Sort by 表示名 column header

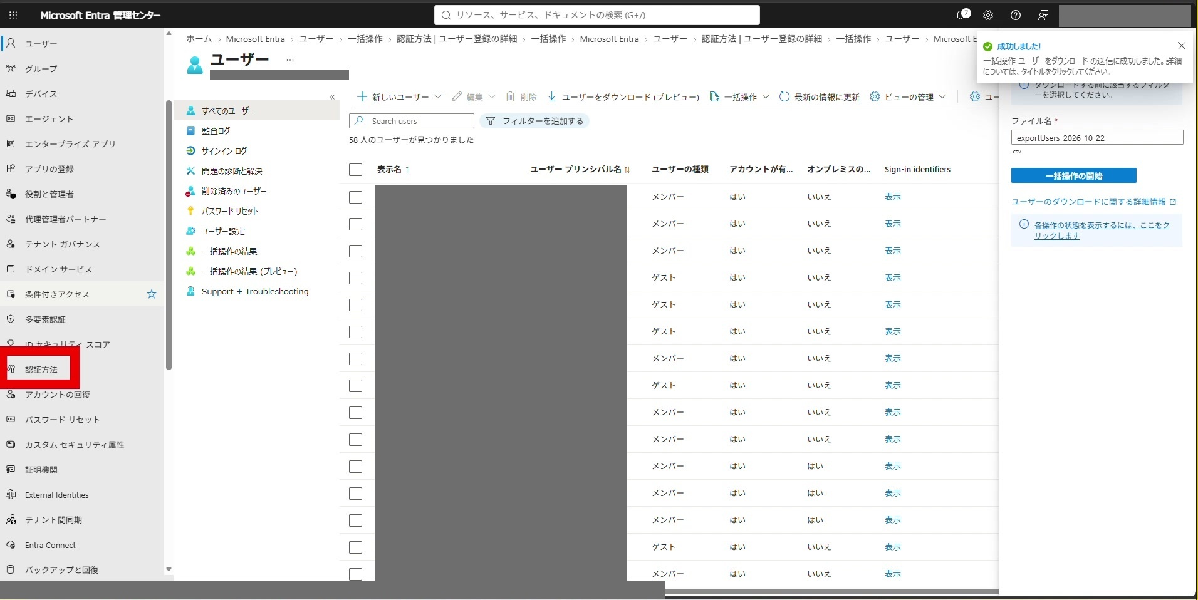(393, 169)
